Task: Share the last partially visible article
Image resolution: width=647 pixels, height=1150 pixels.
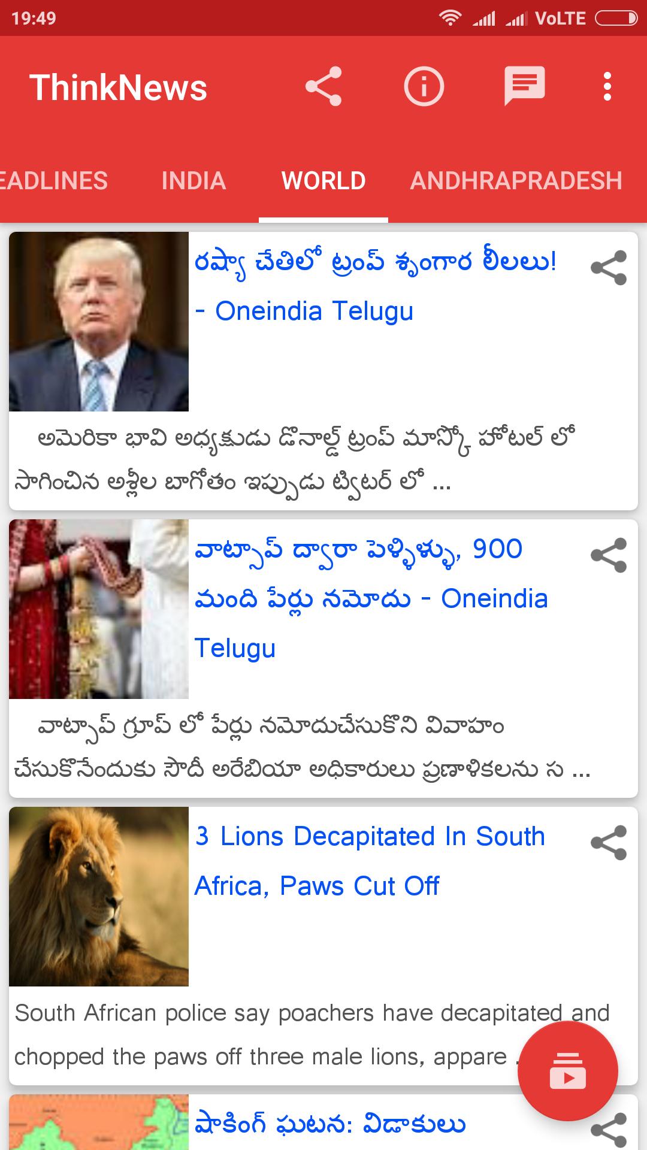Action: 609,1130
